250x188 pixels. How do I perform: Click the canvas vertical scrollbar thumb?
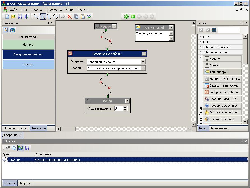click(x=194, y=30)
